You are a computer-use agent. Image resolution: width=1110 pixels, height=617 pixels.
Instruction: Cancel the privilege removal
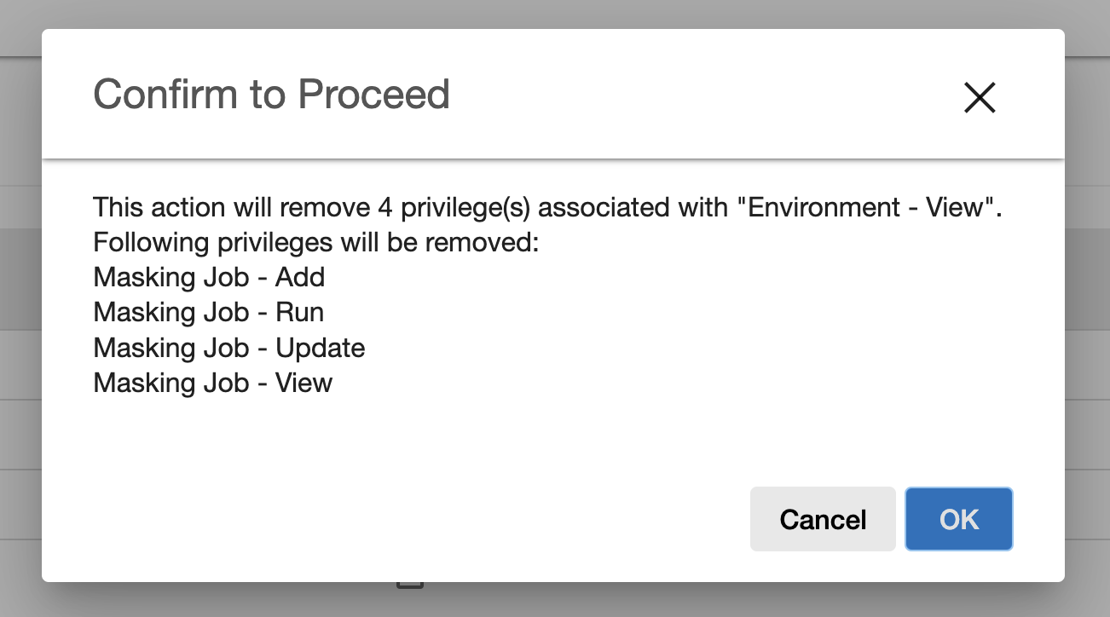point(823,519)
